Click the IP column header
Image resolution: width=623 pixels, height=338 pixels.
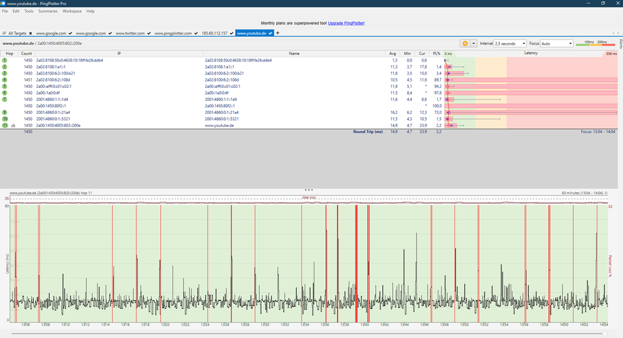[118, 54]
